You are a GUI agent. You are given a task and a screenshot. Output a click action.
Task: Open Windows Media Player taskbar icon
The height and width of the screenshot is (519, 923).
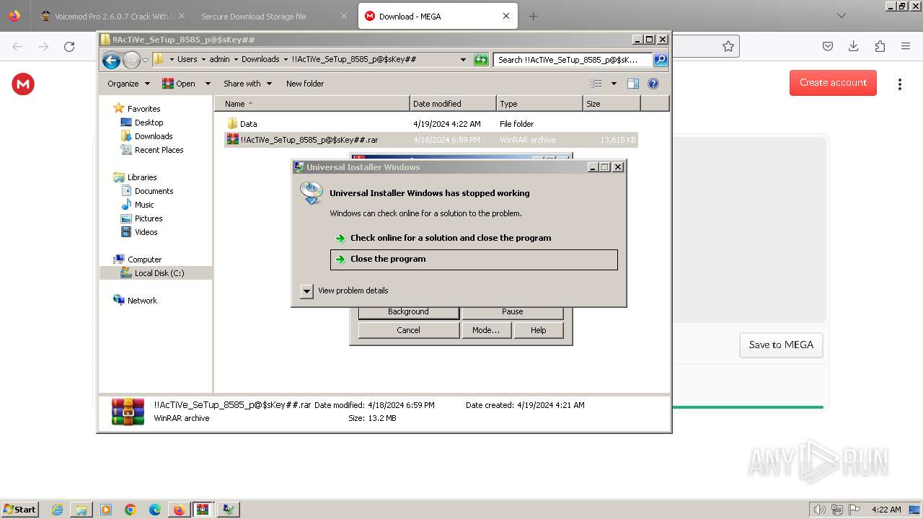106,510
